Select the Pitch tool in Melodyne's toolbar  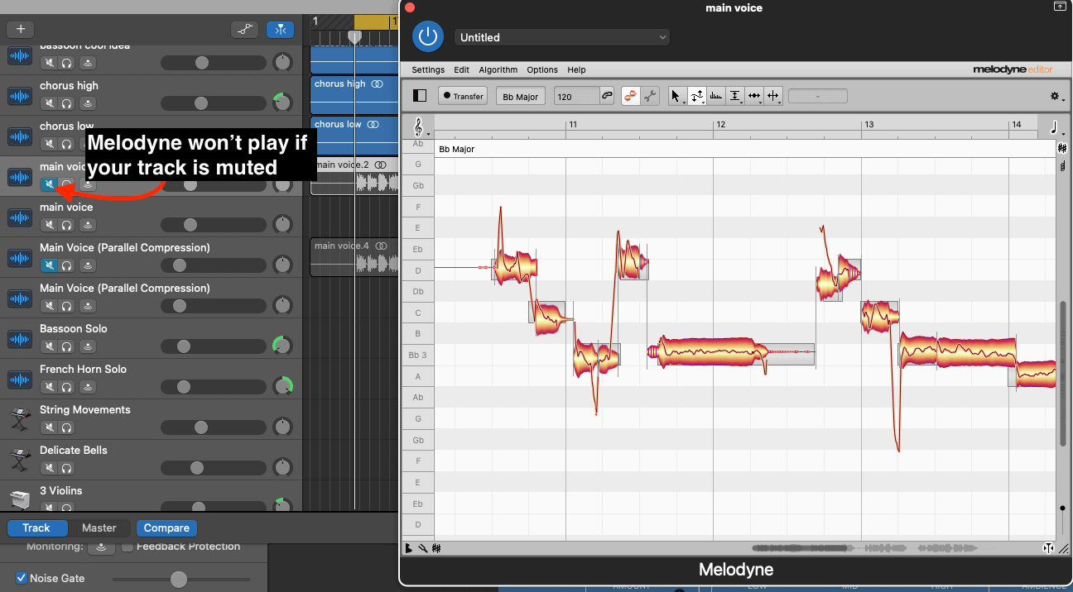pos(696,94)
